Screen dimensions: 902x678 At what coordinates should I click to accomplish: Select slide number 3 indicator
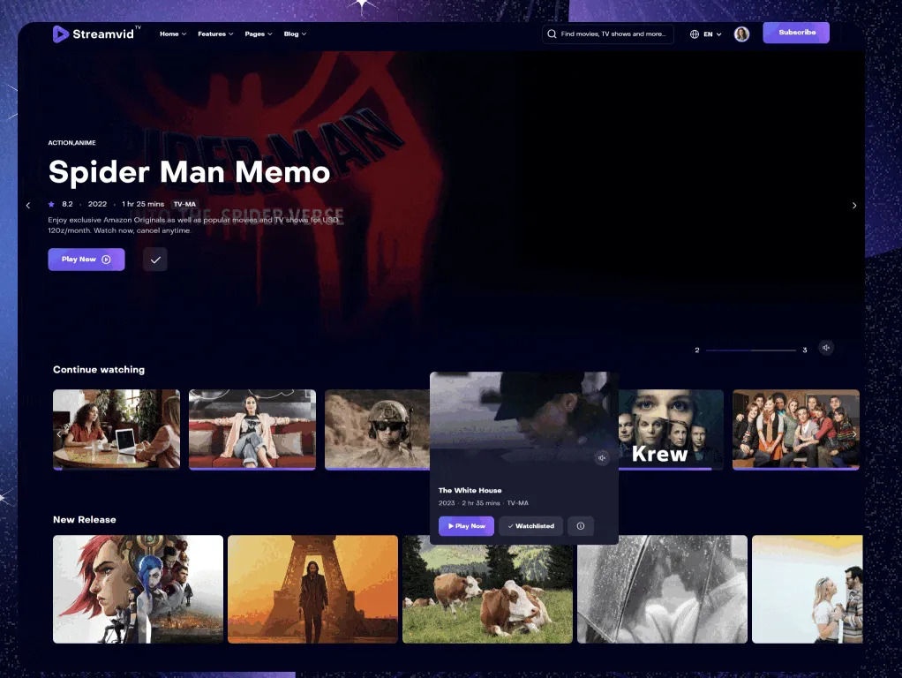[x=805, y=350]
